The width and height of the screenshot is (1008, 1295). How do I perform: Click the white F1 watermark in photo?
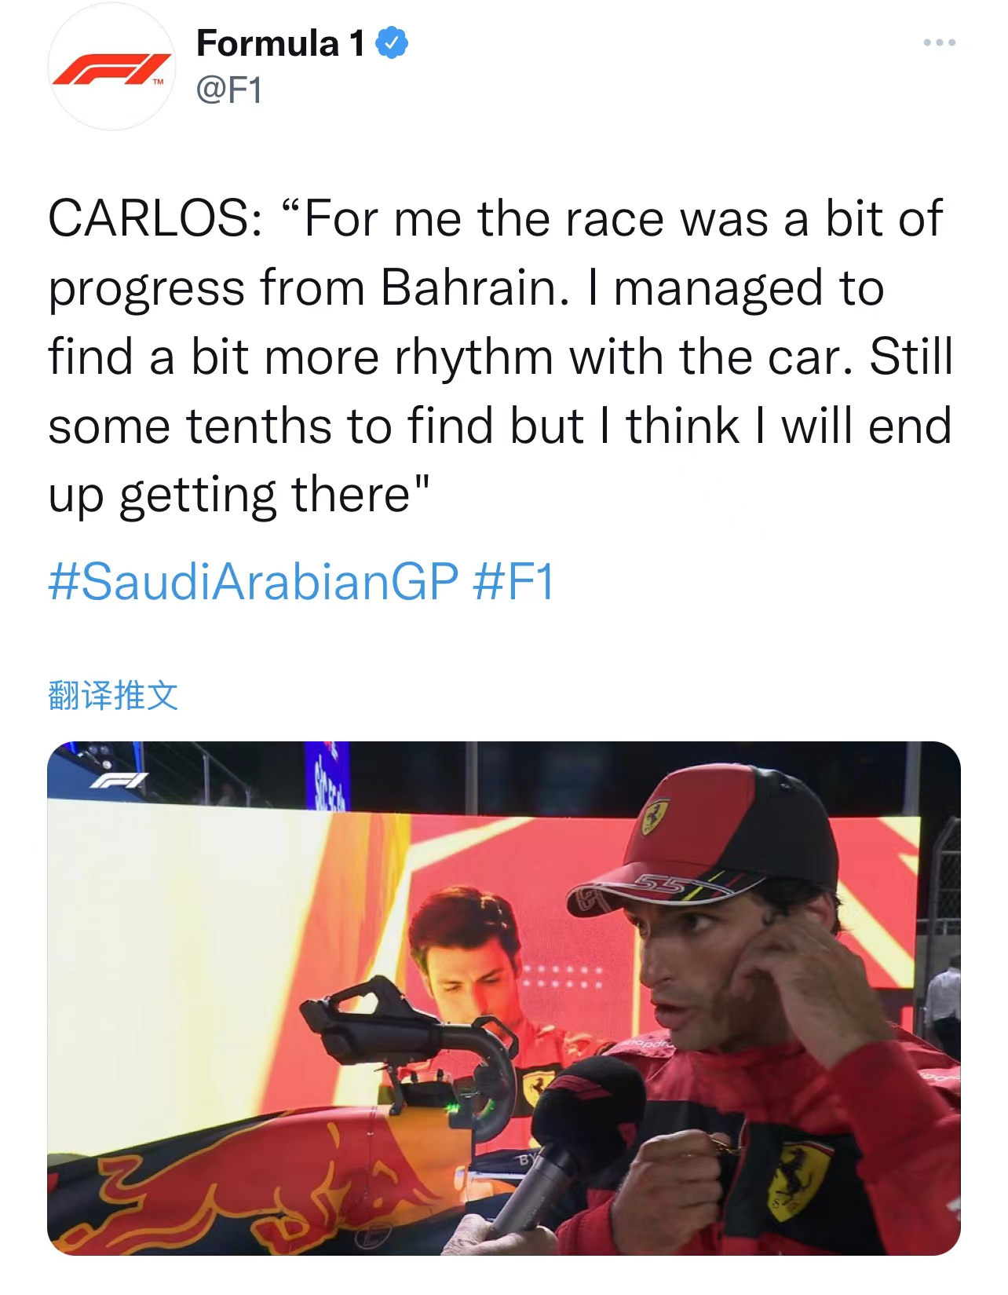coord(118,781)
